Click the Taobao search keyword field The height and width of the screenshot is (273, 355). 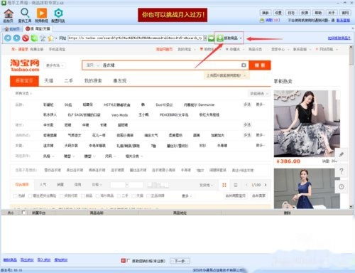(x=170, y=65)
